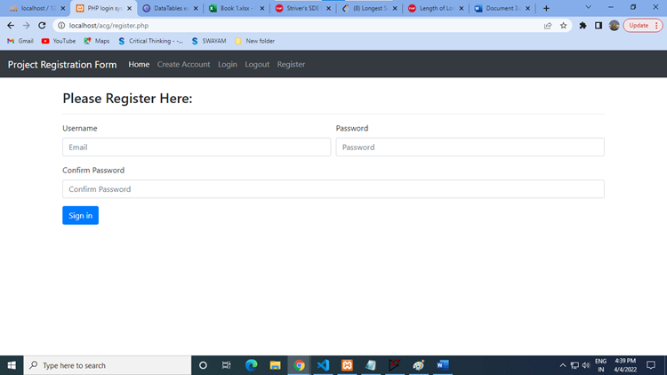View site information icon in address bar
Image resolution: width=667 pixels, height=375 pixels.
coord(61,26)
